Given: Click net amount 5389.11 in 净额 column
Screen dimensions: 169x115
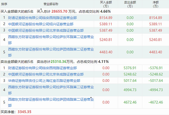Looking at the screenshot, I should click(156, 24).
